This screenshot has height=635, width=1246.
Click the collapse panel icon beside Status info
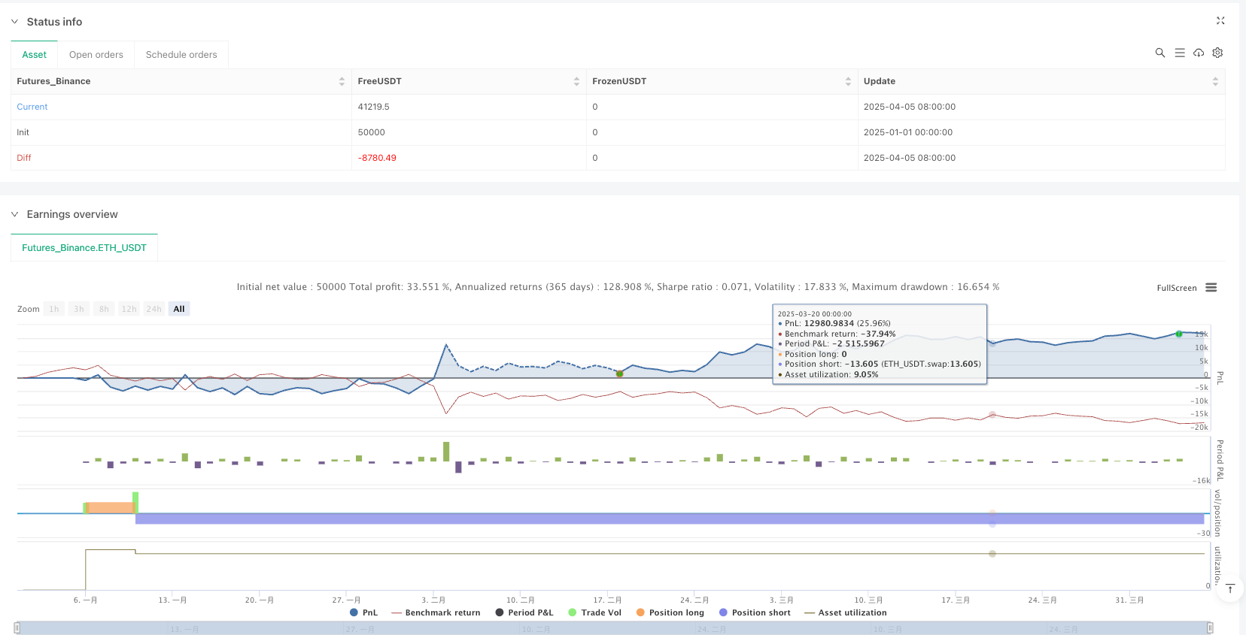pyautogui.click(x=1220, y=21)
